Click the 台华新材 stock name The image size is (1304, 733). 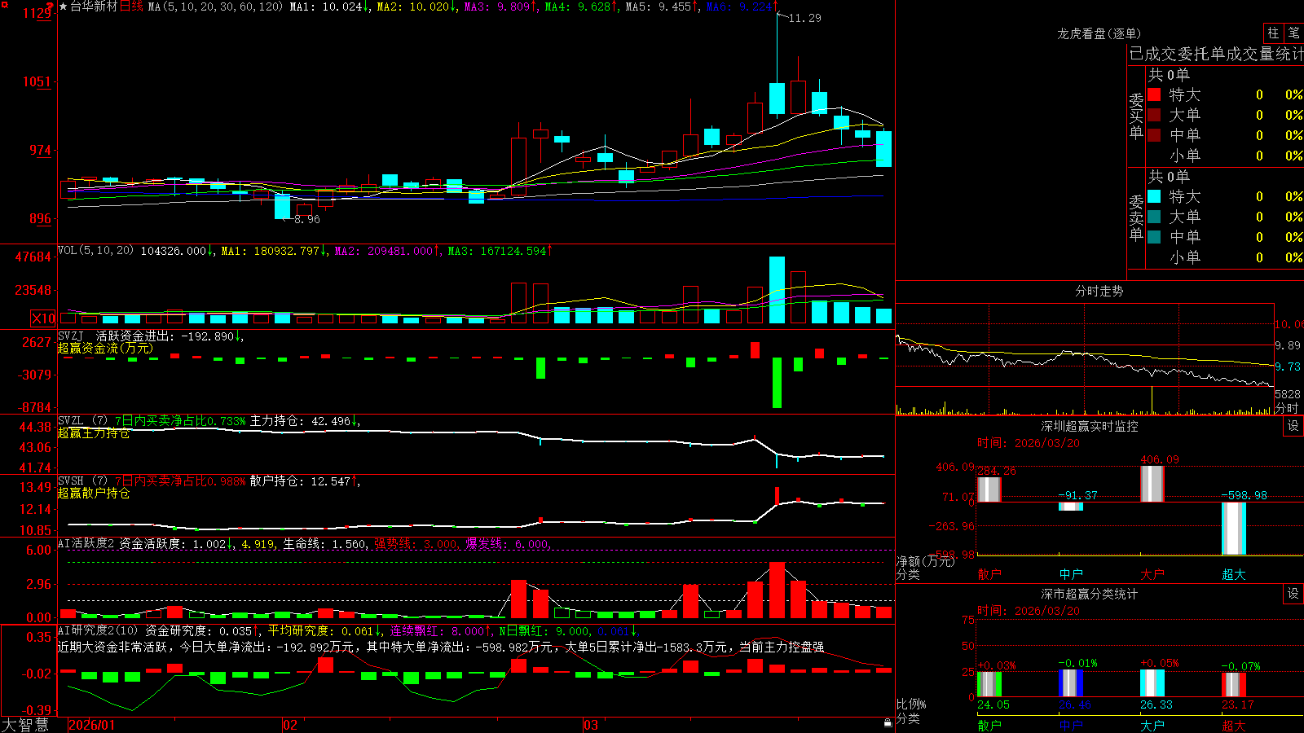point(94,7)
